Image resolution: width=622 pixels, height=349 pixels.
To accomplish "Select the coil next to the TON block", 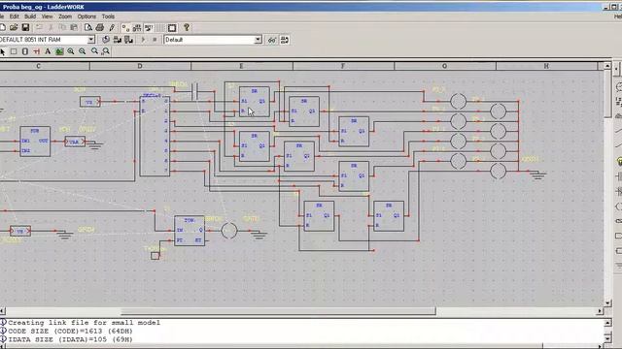I will pyautogui.click(x=229, y=231).
